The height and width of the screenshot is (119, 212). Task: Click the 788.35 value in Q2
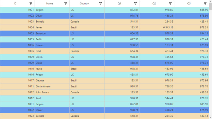coord(169,86)
